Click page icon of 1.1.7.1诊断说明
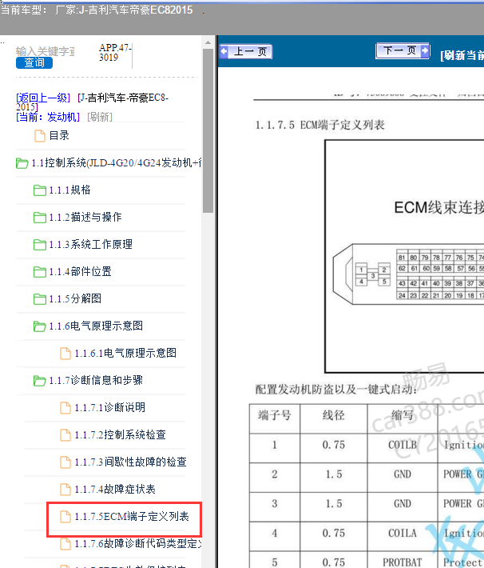This screenshot has height=568, width=484. point(65,407)
